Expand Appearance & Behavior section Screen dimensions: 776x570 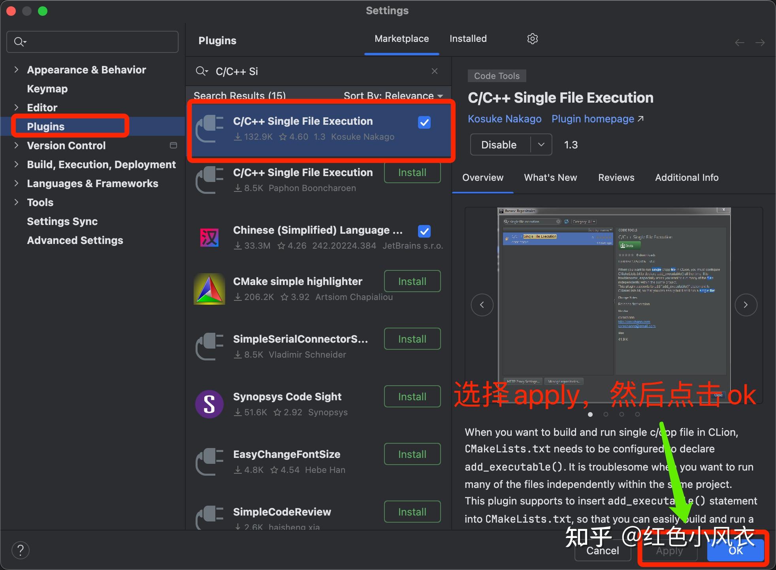coord(16,70)
